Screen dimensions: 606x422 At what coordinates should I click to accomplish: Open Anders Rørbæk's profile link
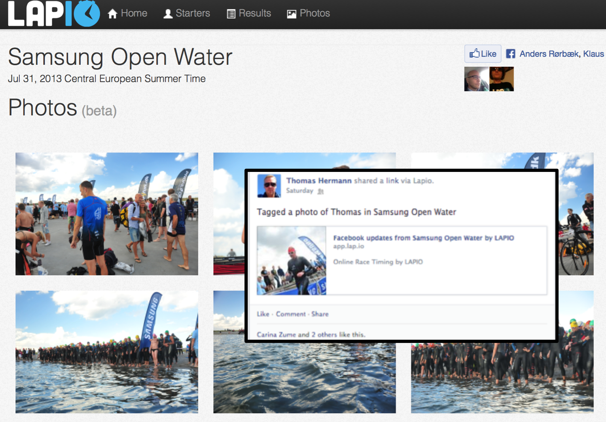[x=549, y=54]
